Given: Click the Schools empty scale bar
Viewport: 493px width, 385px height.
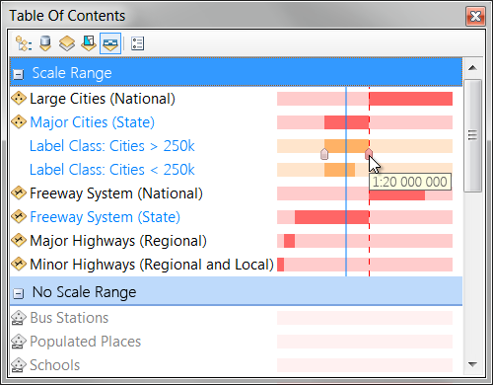Looking at the screenshot, I should pyautogui.click(x=365, y=365).
